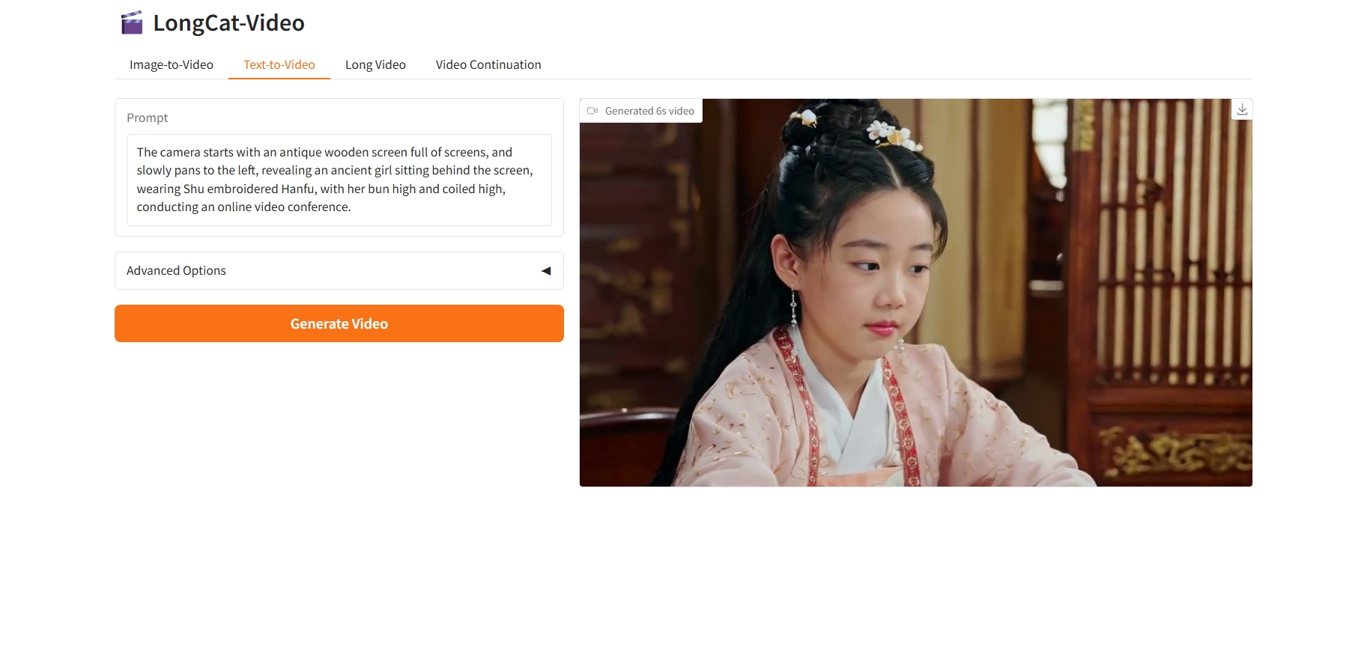Click the video camera icon beside Generated label
1364x667 pixels.
click(x=592, y=111)
